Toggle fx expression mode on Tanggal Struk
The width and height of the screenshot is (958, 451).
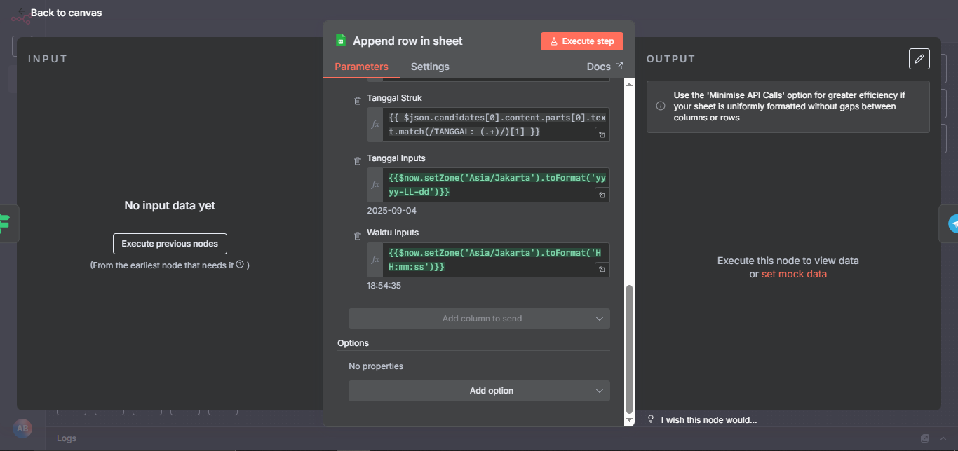pyautogui.click(x=375, y=125)
